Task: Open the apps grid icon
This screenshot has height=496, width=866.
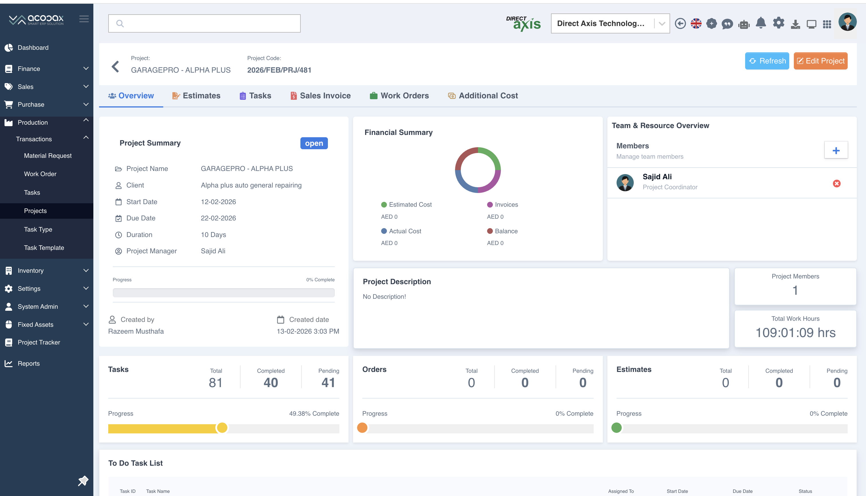Action: tap(827, 24)
